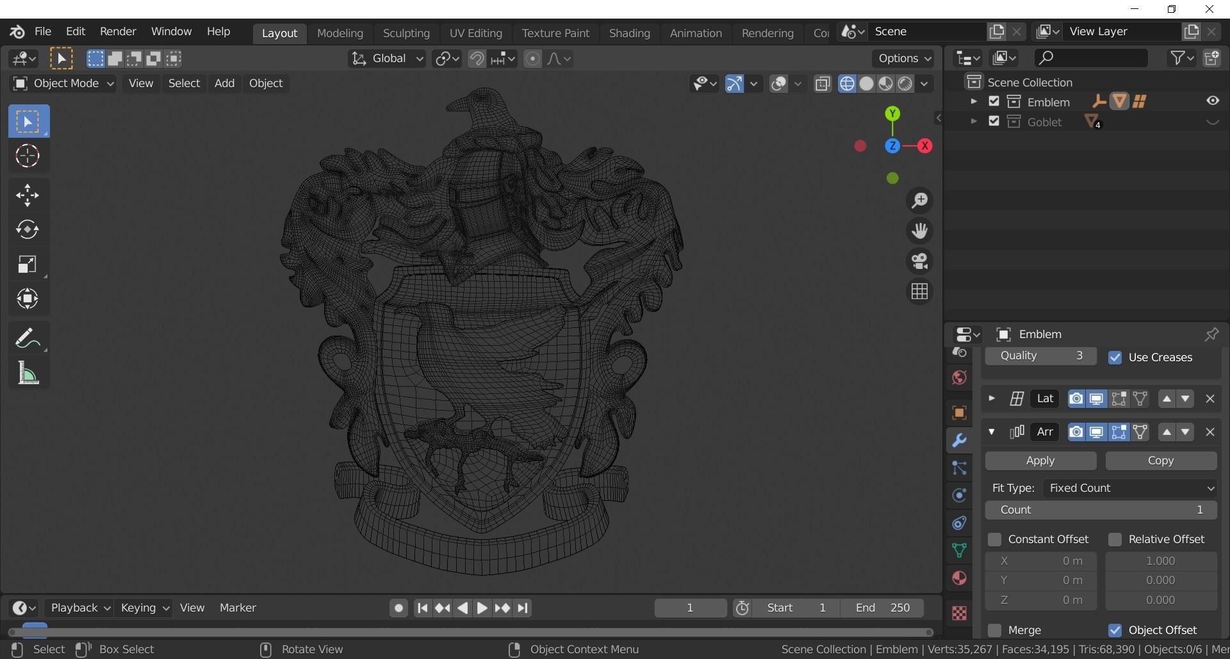This screenshot has width=1230, height=659.
Task: Jump to the timeline end frame
Action: pos(523,608)
